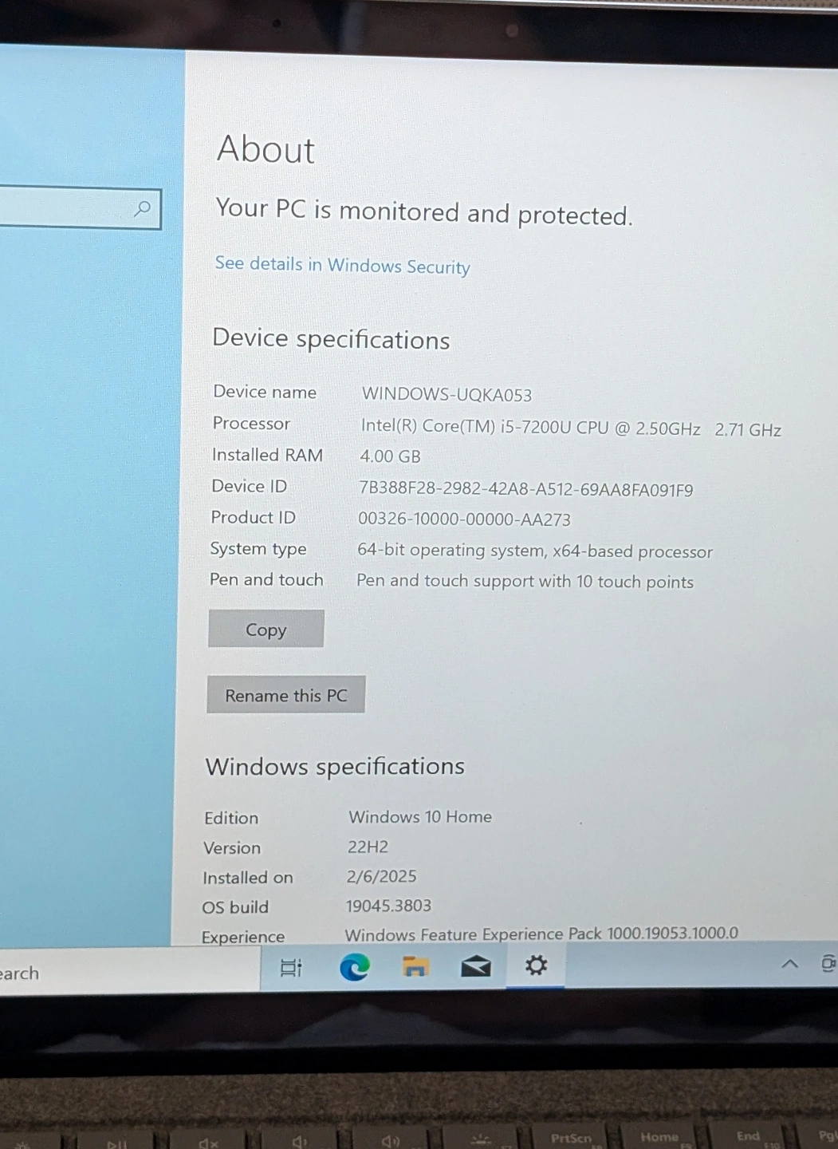
Task: Select the Device ID value starting 7B388F28
Action: (526, 489)
